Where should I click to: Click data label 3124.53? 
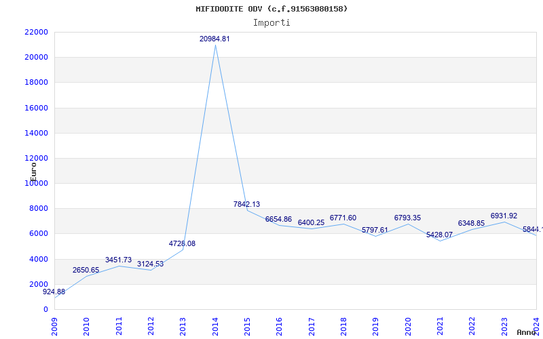coord(150,264)
